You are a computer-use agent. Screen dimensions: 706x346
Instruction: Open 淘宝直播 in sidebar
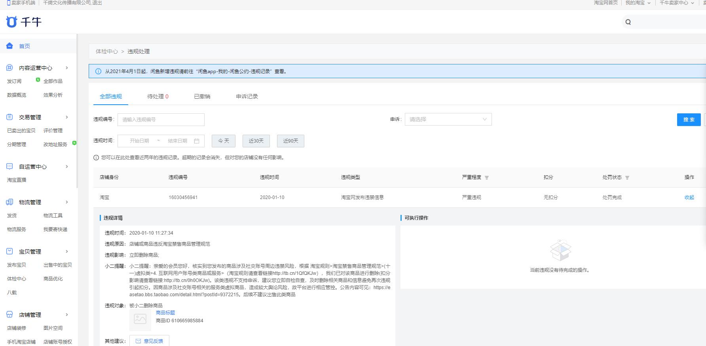[17, 180]
